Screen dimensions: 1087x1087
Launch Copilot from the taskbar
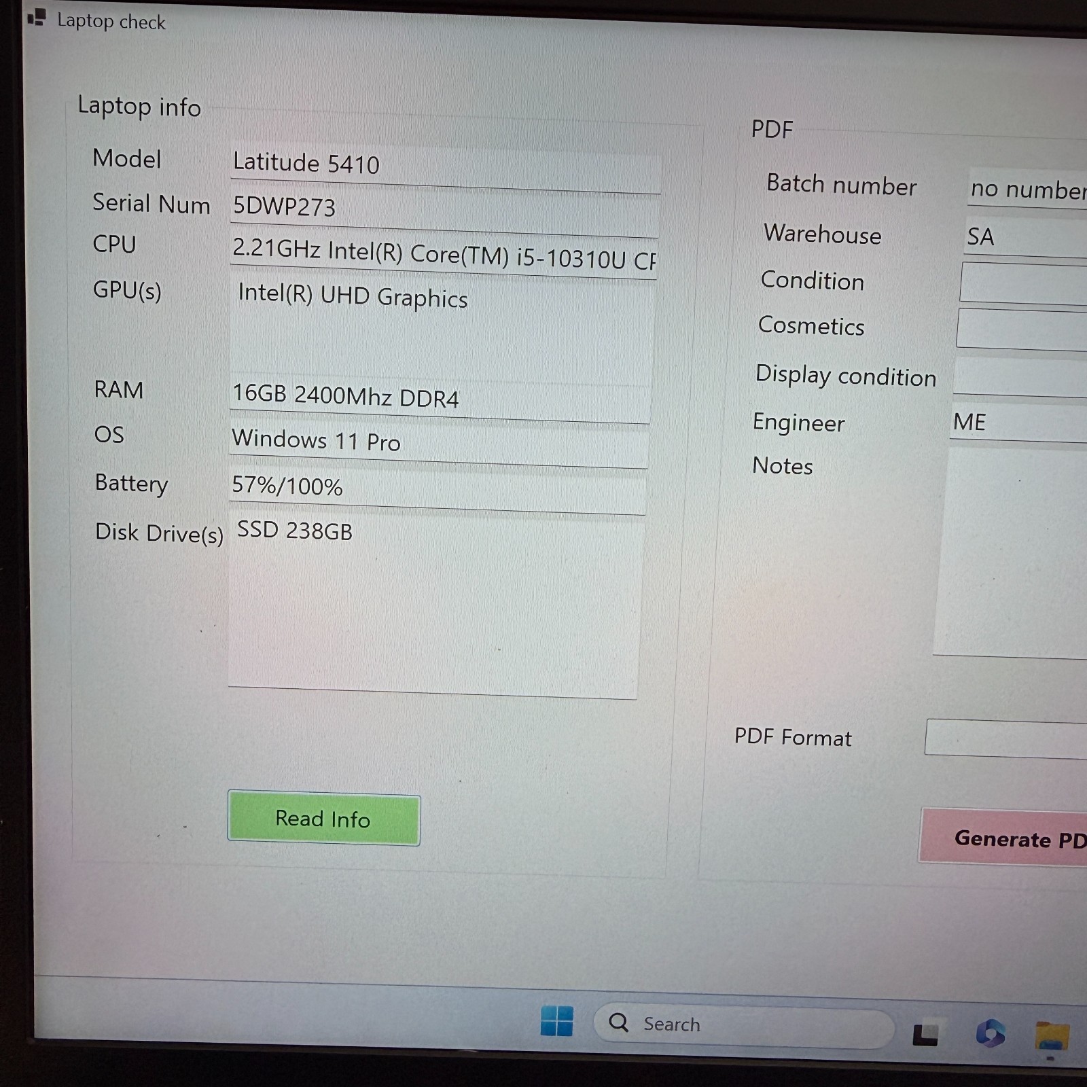point(991,1033)
